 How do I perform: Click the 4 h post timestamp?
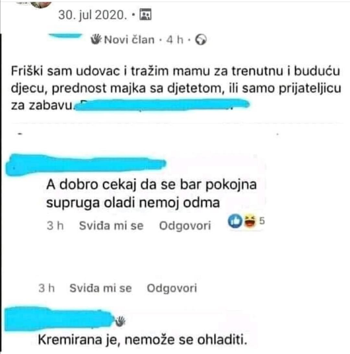click(175, 40)
